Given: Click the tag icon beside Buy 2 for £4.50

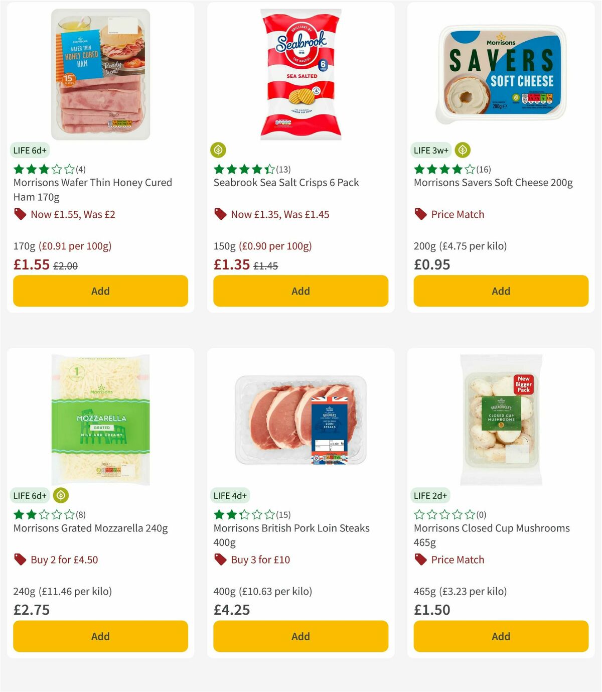Looking at the screenshot, I should pos(20,560).
